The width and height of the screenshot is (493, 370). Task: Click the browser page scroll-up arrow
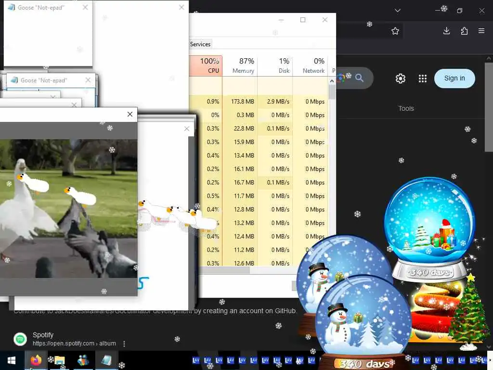click(x=489, y=58)
